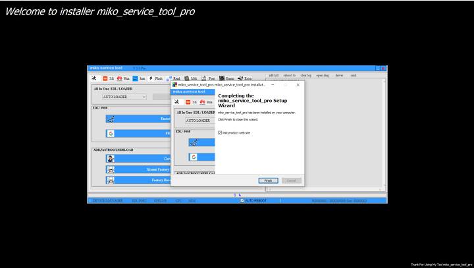The width and height of the screenshot is (474, 268).
Task: Expand AUTO LOADER dropdown in background window
Action: tap(124, 97)
